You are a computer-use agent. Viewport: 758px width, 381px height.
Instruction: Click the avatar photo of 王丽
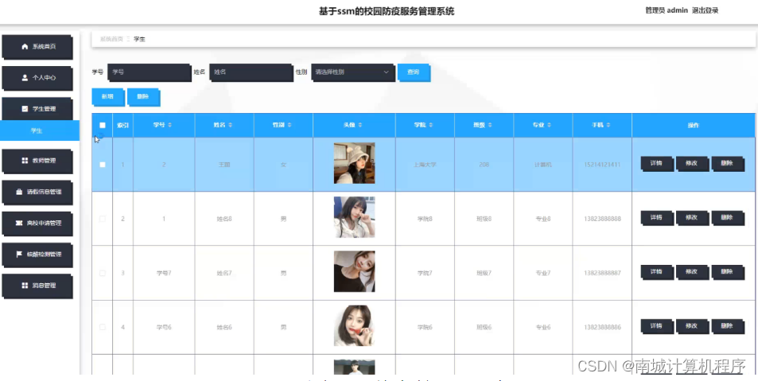tap(355, 163)
